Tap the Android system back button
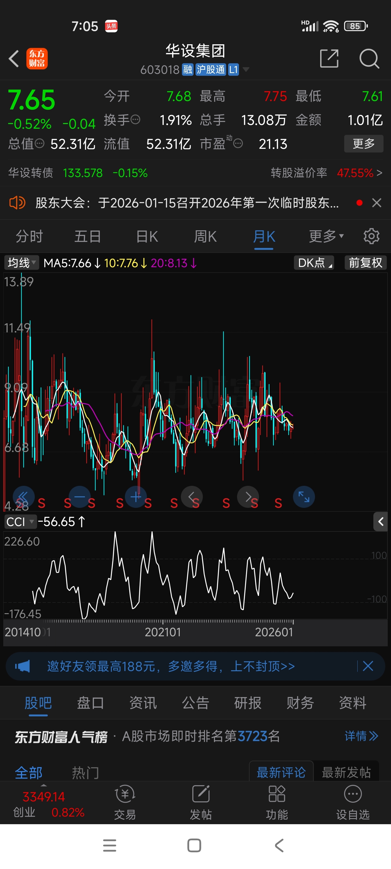391x869 pixels. pos(279,845)
